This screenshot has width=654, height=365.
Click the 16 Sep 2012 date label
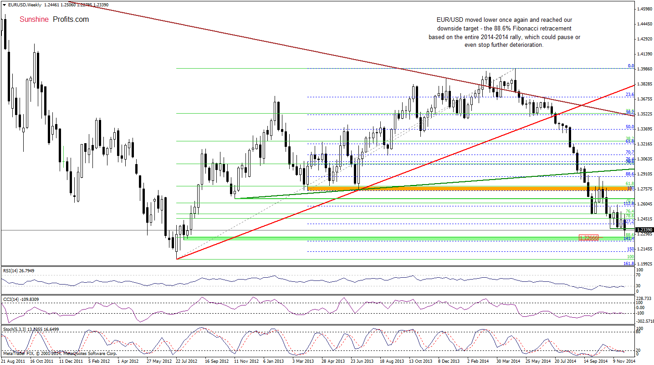pyautogui.click(x=218, y=361)
